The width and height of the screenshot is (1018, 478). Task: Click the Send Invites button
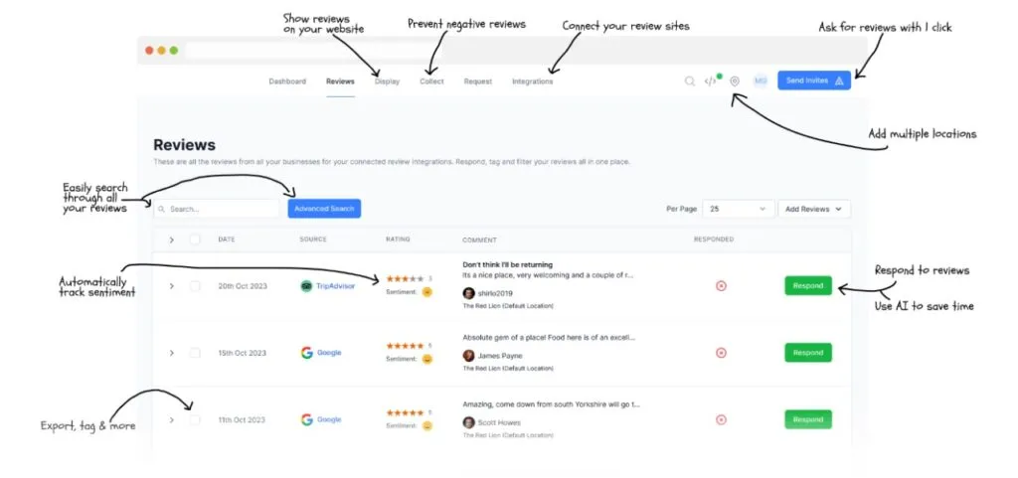[x=813, y=80]
